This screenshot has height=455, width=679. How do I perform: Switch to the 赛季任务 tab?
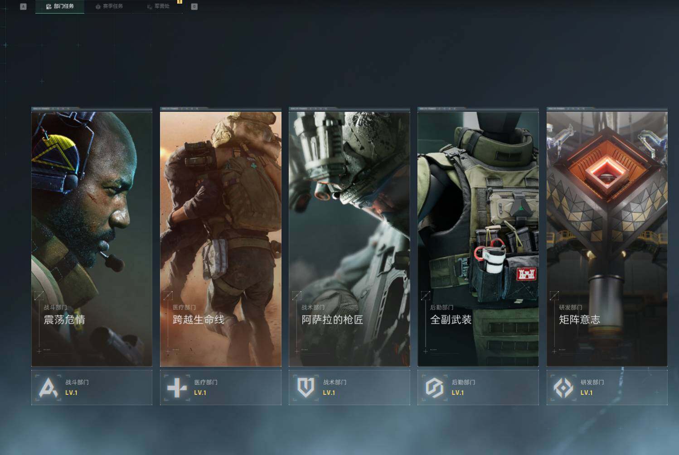[x=109, y=6]
